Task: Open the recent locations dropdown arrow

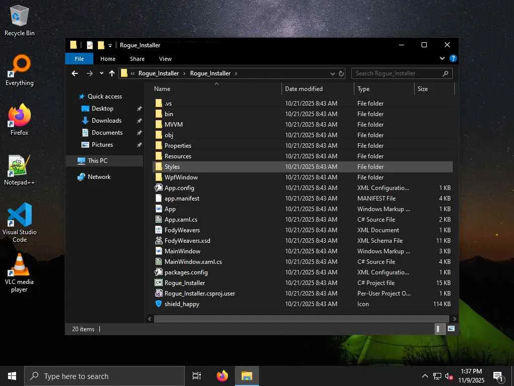Action: click(101, 73)
